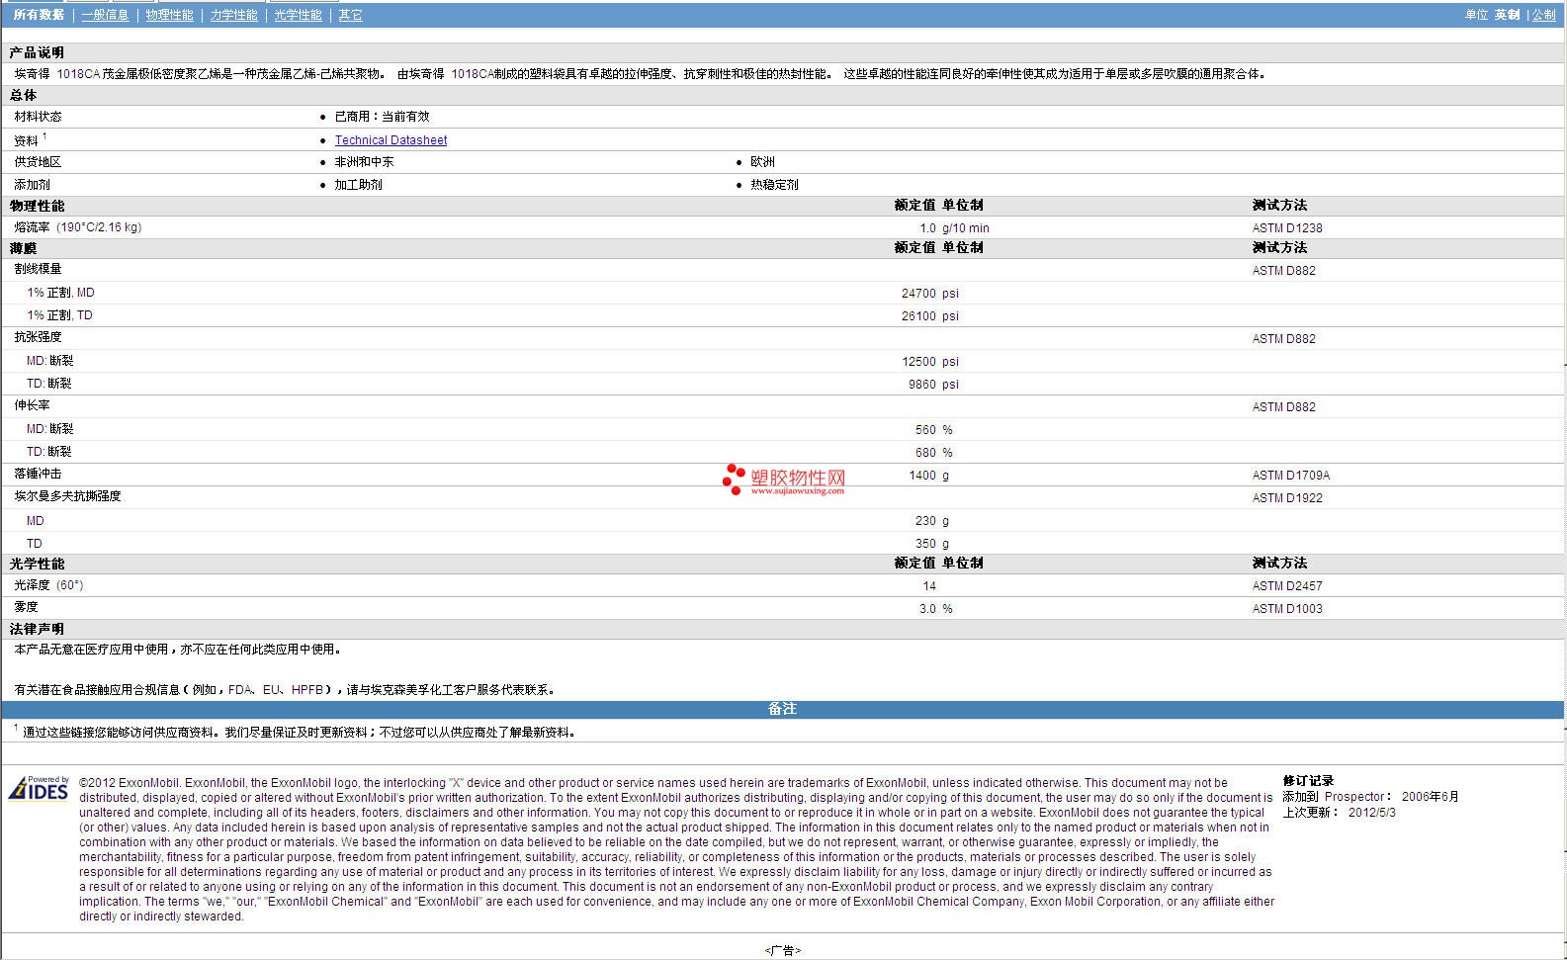Image resolution: width=1567 pixels, height=960 pixels.
Task: Click the 雾度 row label
Action: (x=26, y=607)
